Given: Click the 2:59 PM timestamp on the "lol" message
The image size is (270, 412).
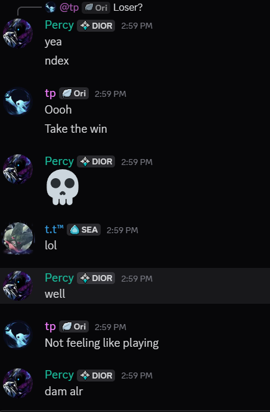Looking at the screenshot, I should pos(122,230).
